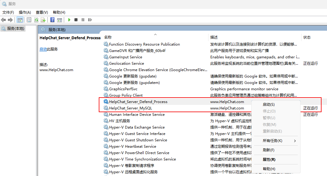Open the 文件(F) menu
Viewport: 327px width, 176px height.
pyautogui.click(x=8, y=12)
